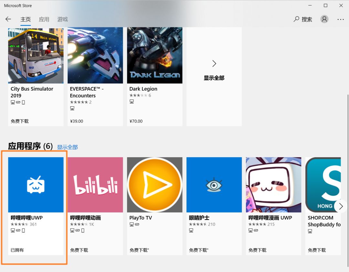
Task: Open the PlayTo TV orange play icon
Action: [x=155, y=185]
